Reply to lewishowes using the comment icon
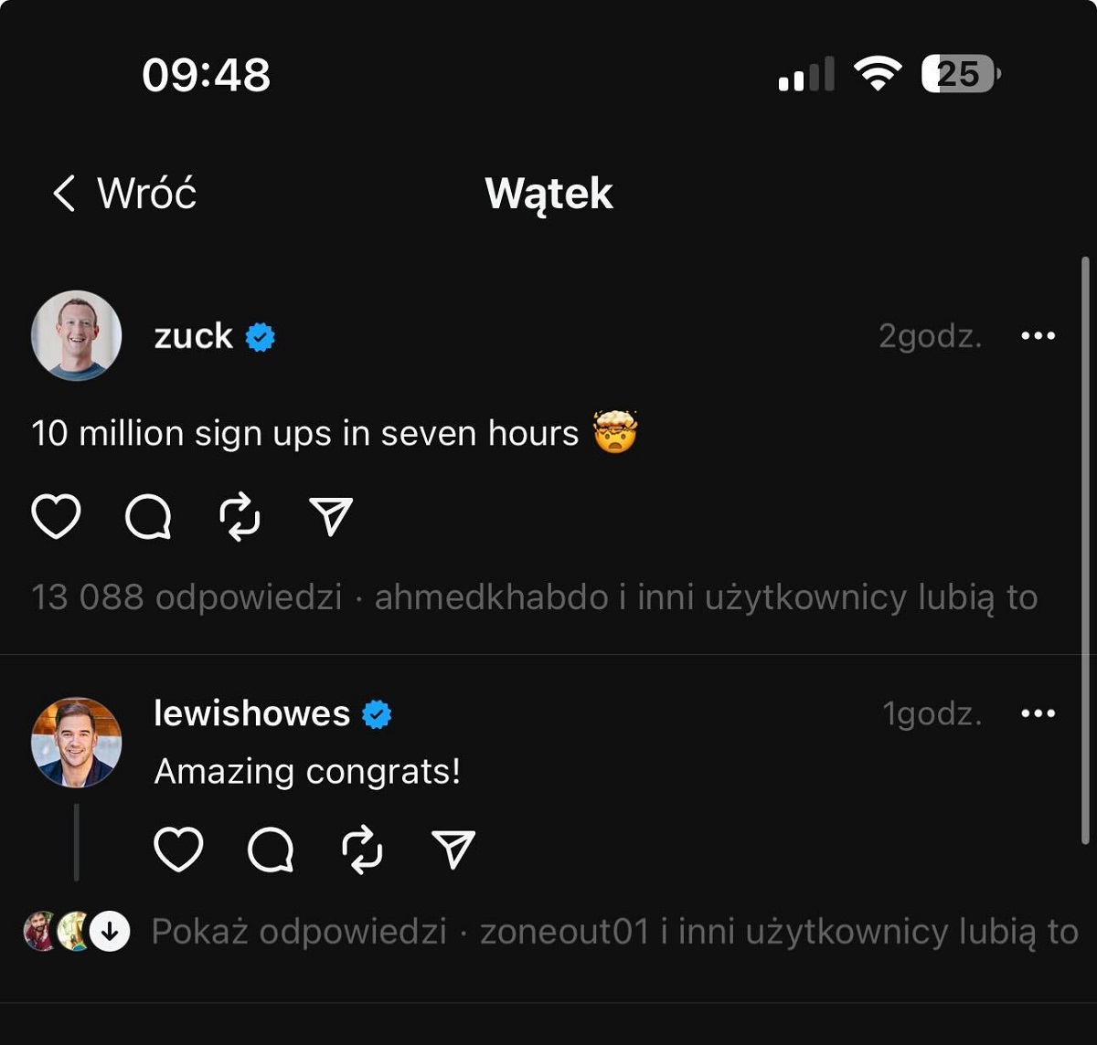1097x1045 pixels. pos(271,850)
